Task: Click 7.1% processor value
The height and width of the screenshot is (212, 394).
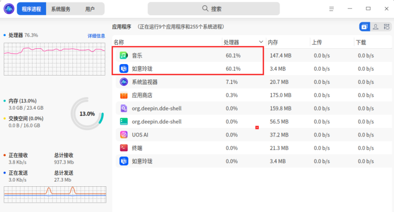Action: [231, 82]
